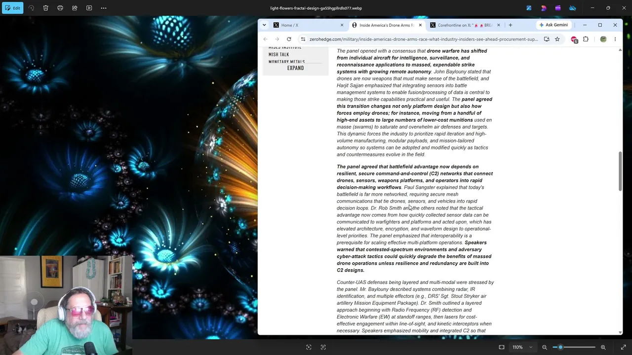Zoom in with the plus magnifier
This screenshot has height=355, width=632.
603,347
